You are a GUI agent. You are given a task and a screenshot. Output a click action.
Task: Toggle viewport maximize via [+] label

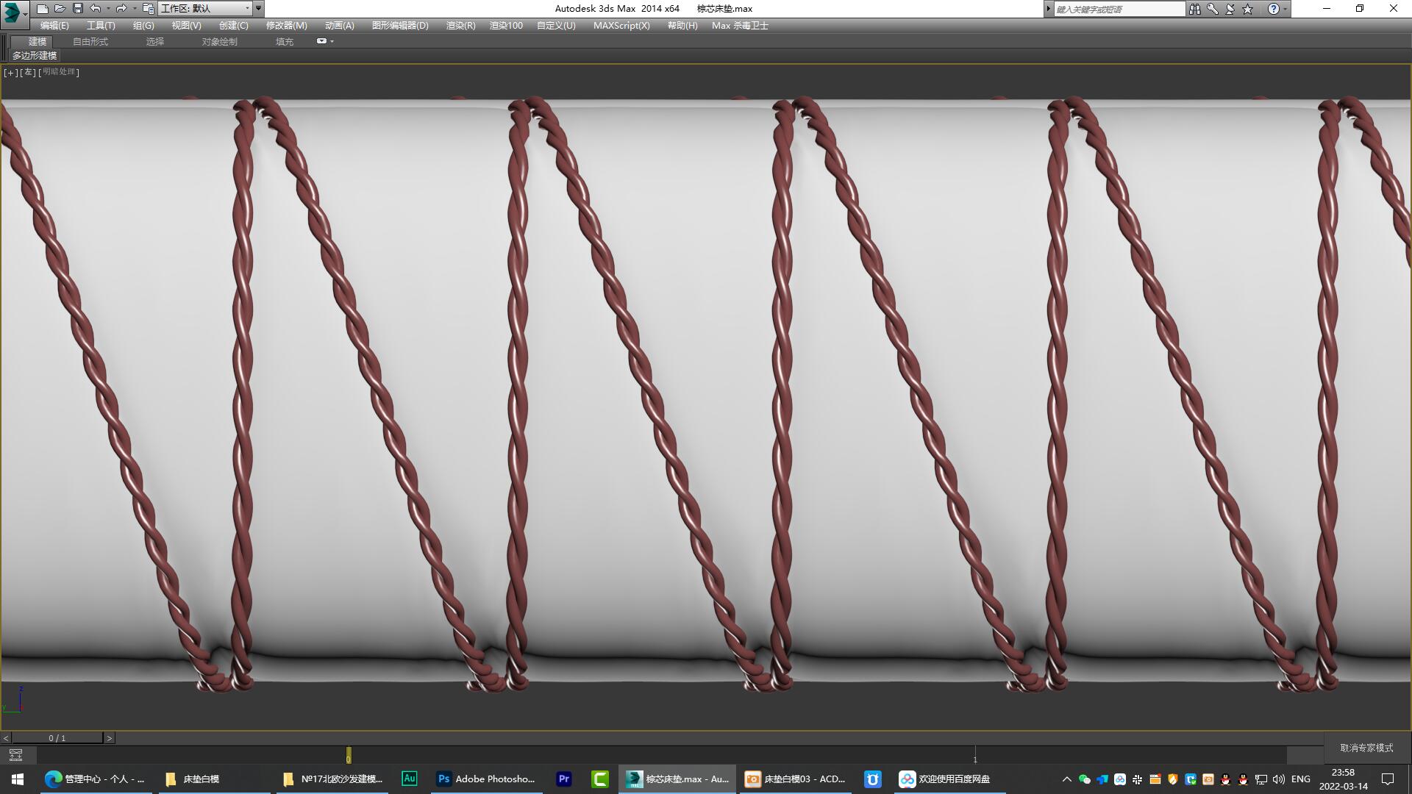tap(10, 72)
